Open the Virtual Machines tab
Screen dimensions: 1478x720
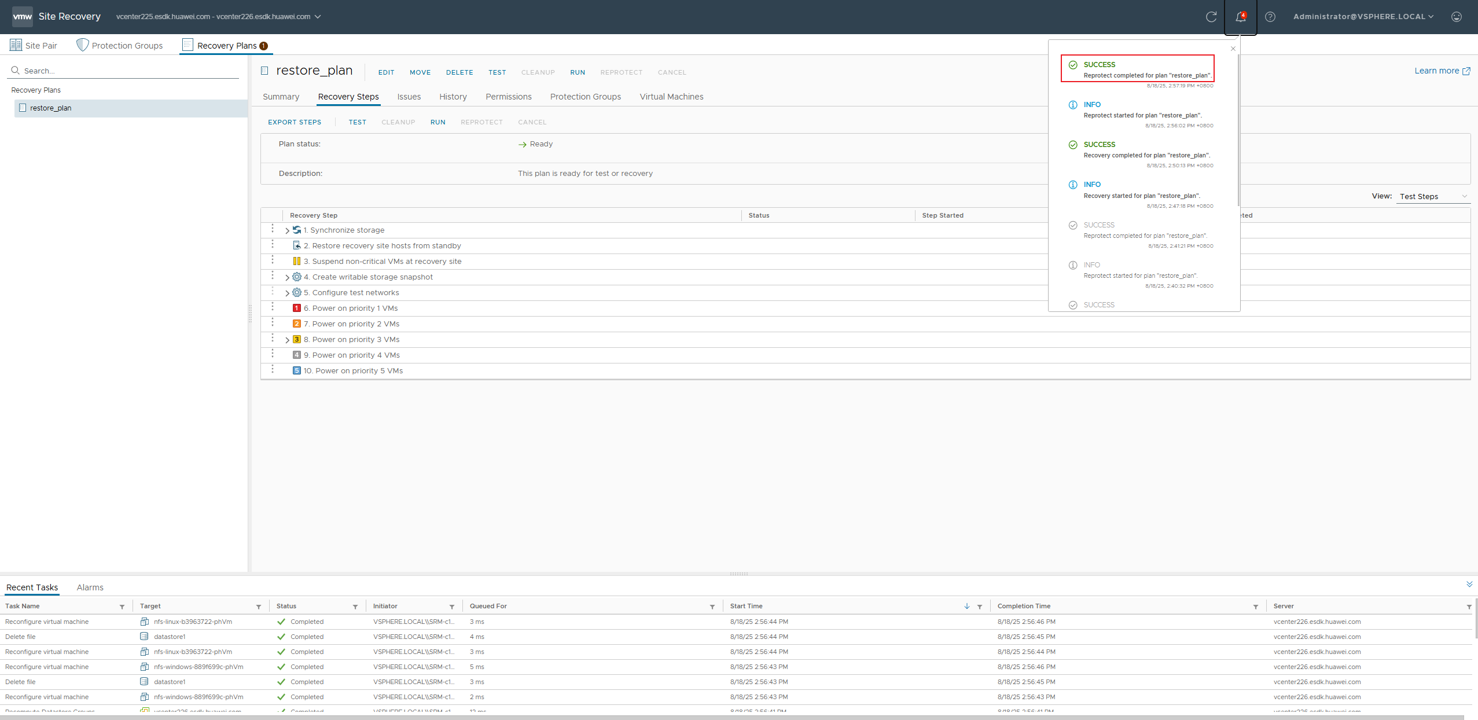(x=672, y=97)
